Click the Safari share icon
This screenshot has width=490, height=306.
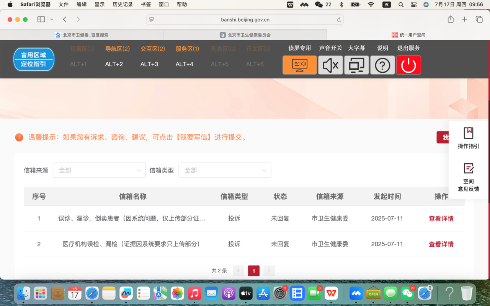click(451, 20)
